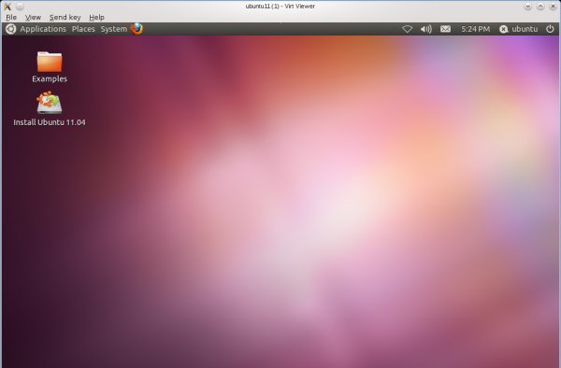561x368 pixels.
Task: Open the messaging envelope indicator
Action: 445,29
